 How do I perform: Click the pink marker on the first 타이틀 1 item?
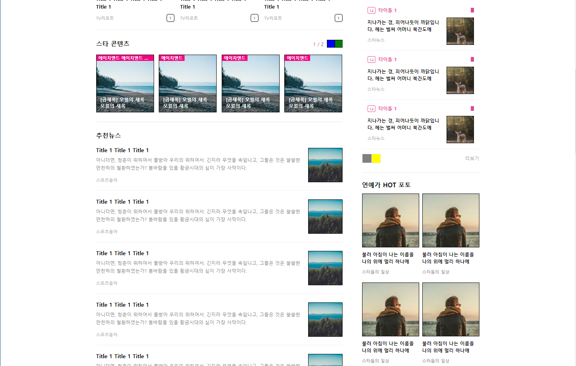click(x=472, y=10)
